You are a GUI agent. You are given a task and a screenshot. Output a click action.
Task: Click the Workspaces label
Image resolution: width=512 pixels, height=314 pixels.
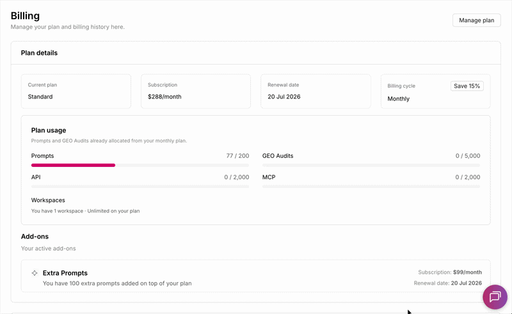click(48, 200)
